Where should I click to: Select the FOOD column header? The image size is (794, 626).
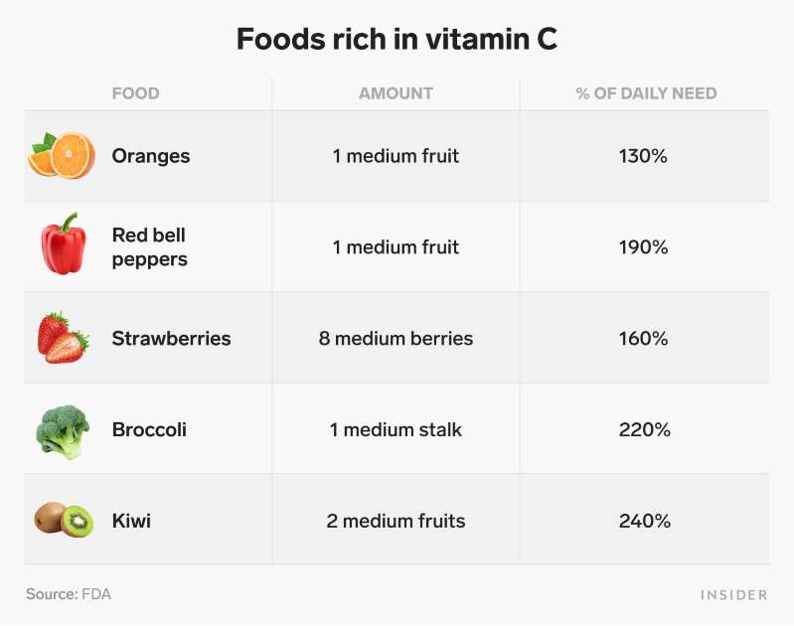[x=135, y=93]
